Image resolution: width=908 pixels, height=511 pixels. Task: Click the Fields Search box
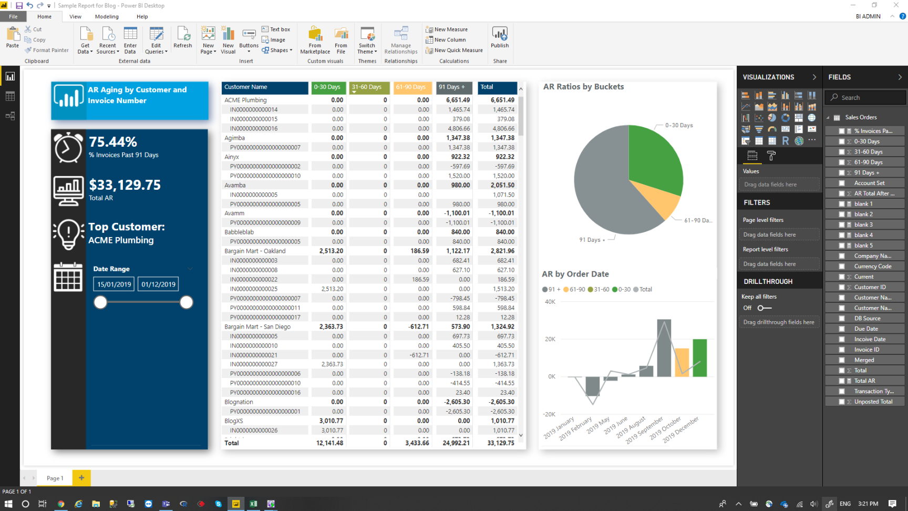(866, 97)
